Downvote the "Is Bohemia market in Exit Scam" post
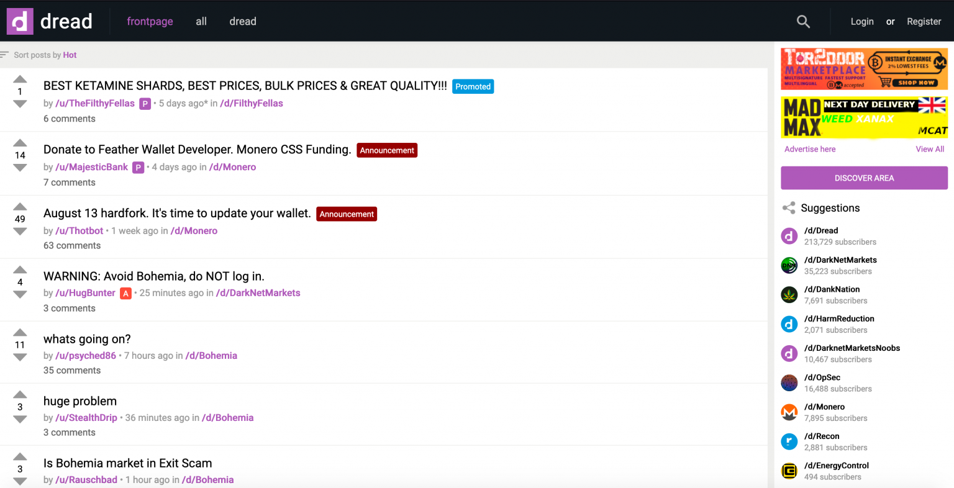954x488 pixels. pyautogui.click(x=20, y=481)
